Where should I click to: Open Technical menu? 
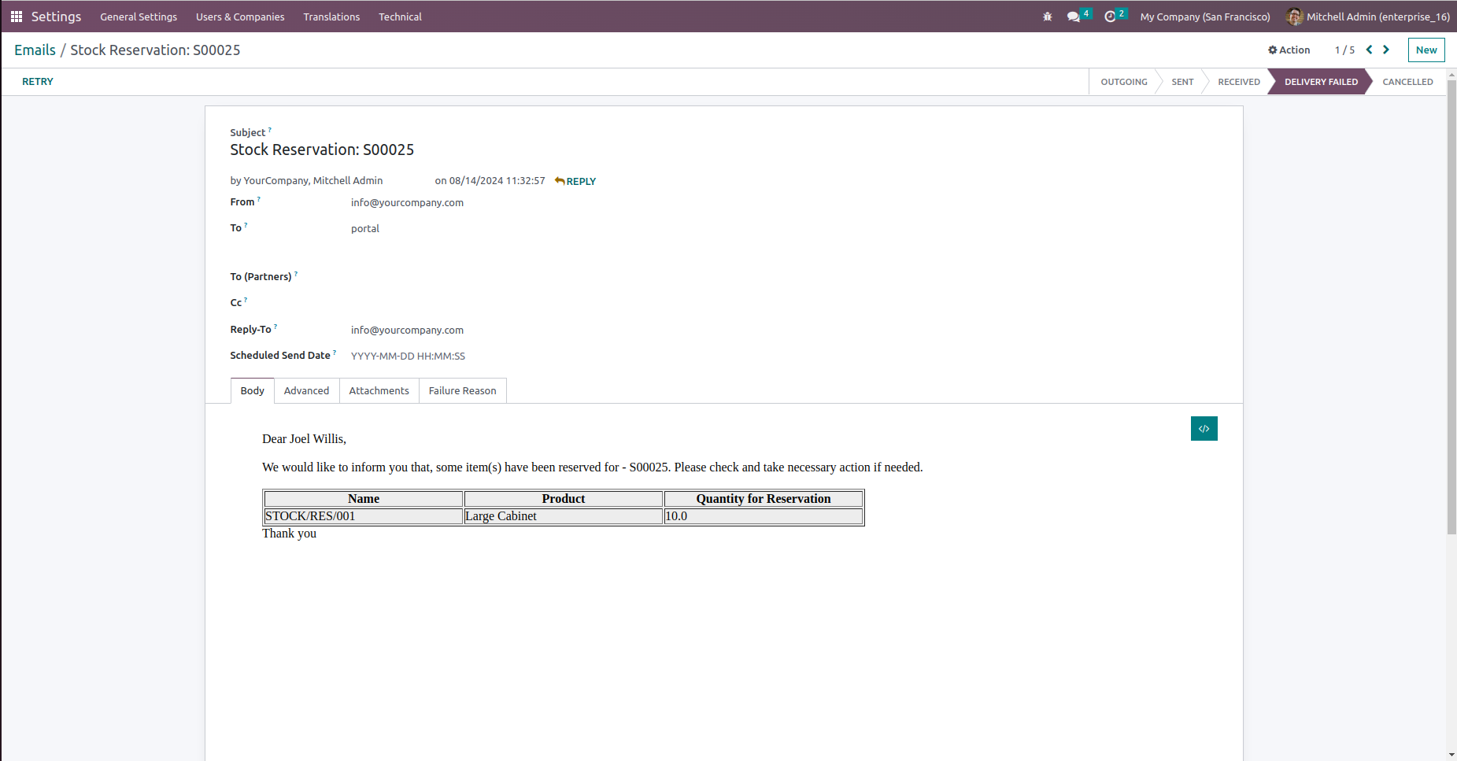click(400, 17)
